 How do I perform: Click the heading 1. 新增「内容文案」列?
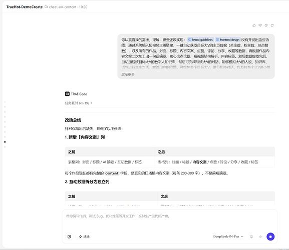pos(85,137)
